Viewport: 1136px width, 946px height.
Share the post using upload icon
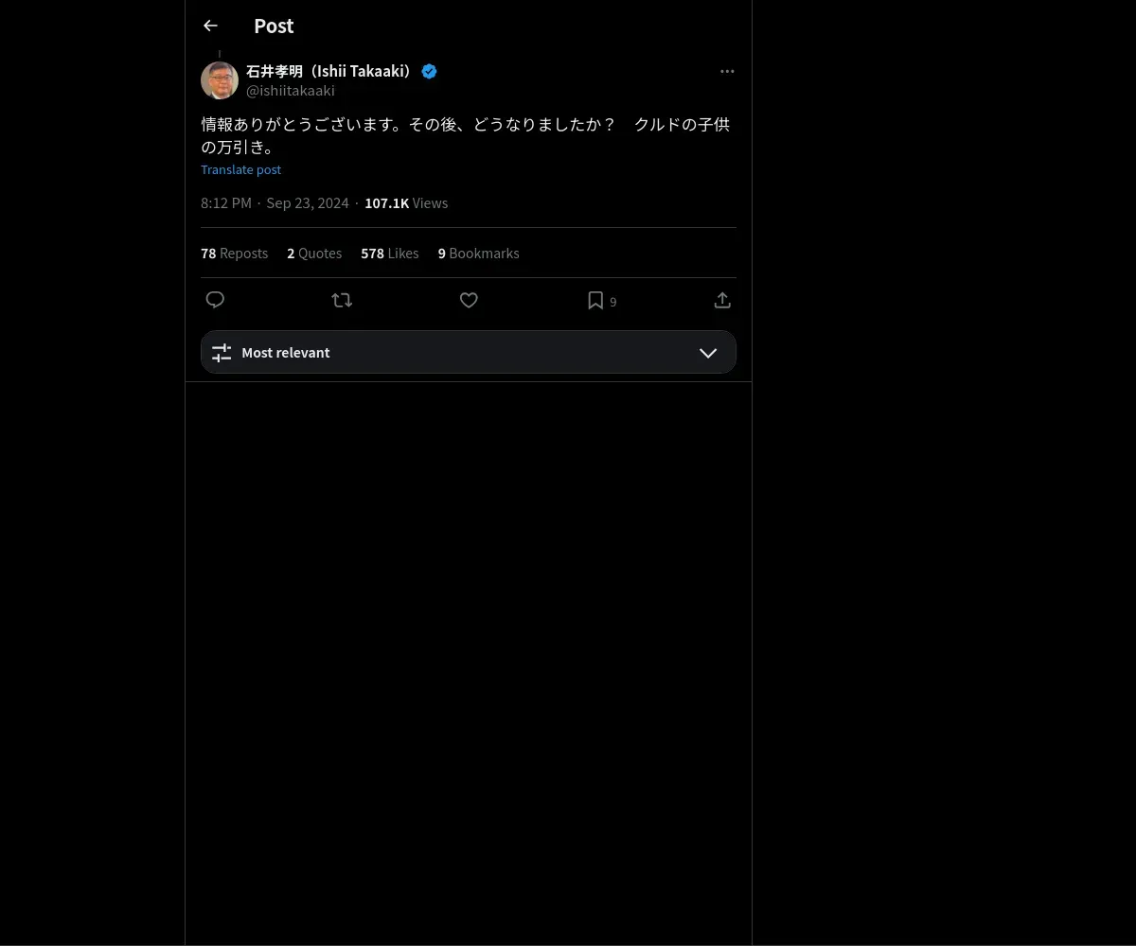pos(722,300)
